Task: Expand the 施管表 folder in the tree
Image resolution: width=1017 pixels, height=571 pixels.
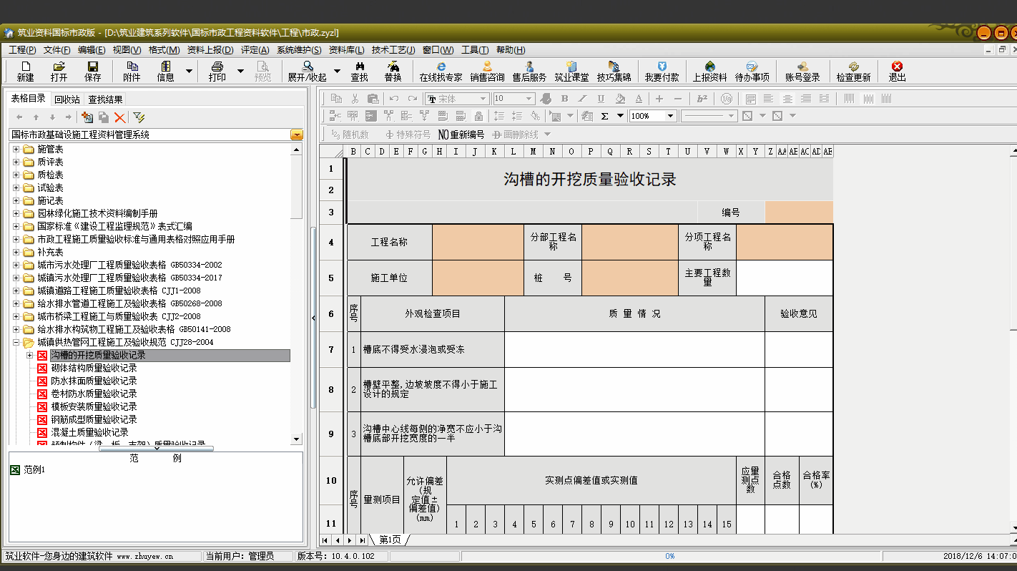Action: [16, 149]
